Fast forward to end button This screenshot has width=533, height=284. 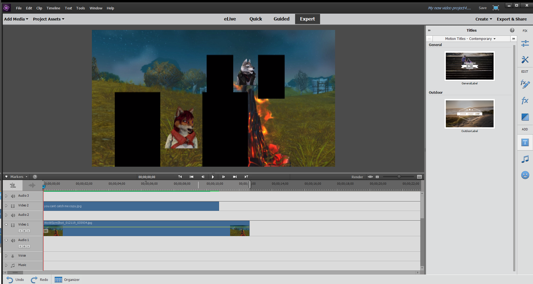coord(235,177)
